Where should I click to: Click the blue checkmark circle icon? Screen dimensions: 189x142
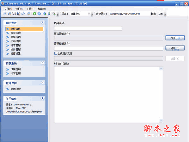tap(39, 14)
